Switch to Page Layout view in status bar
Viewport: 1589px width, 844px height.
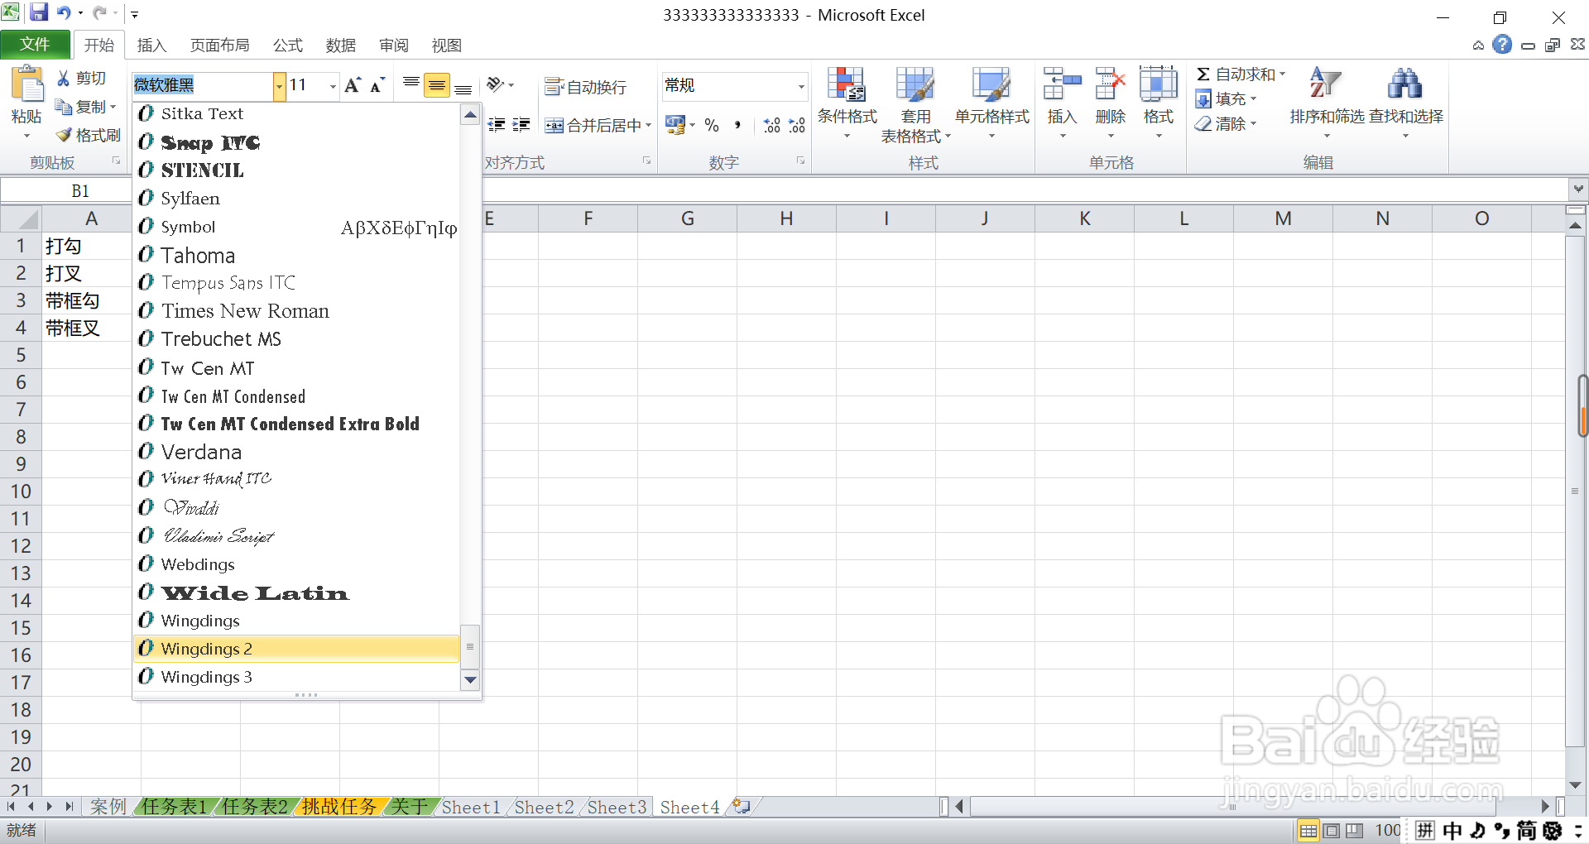[x=1332, y=831]
